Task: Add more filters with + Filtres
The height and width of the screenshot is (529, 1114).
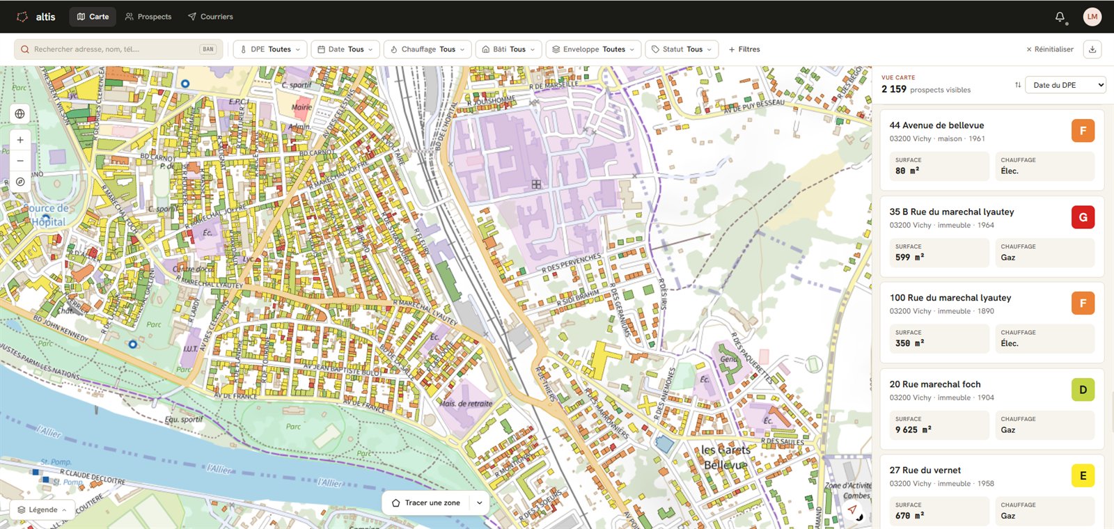Action: pyautogui.click(x=744, y=49)
